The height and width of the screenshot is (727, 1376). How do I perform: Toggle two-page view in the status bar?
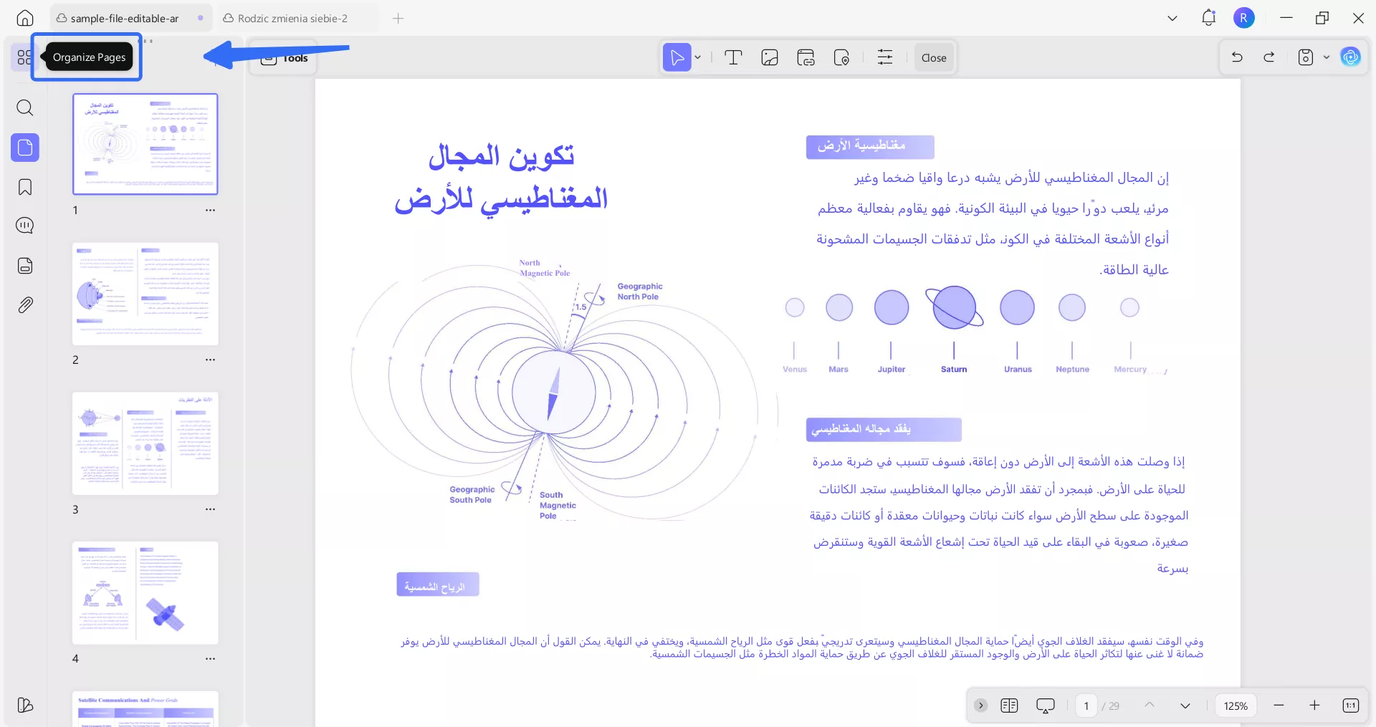[1010, 706]
